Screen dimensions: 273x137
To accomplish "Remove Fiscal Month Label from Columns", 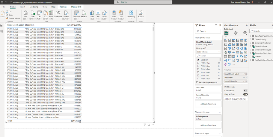I will [x=246, y=74].
